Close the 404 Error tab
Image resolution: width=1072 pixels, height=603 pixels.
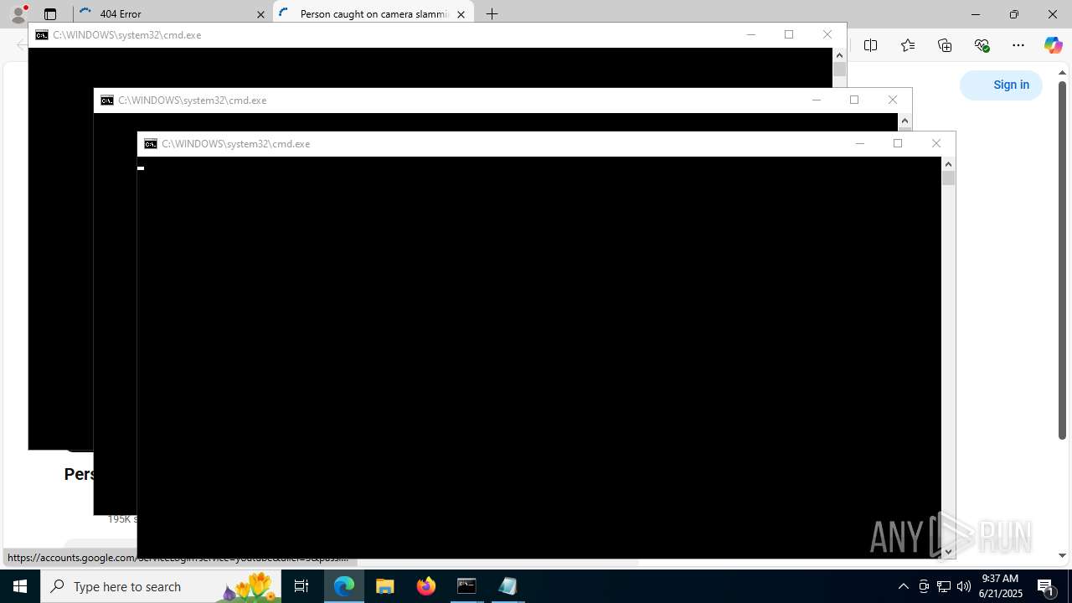260,14
